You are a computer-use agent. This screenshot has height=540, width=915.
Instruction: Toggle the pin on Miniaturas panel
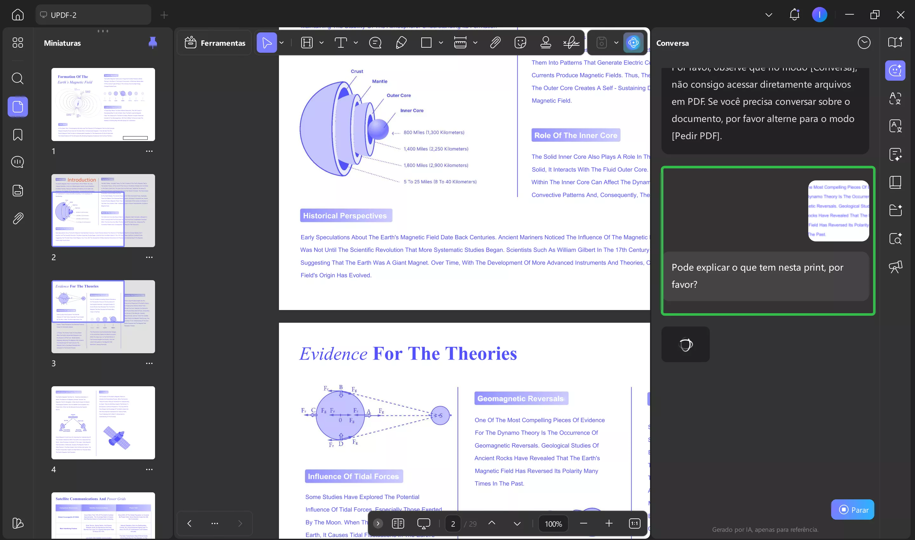point(152,43)
